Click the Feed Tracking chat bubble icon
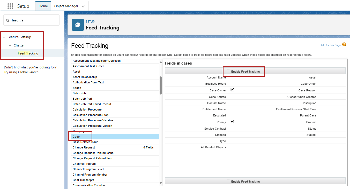 tap(78, 25)
